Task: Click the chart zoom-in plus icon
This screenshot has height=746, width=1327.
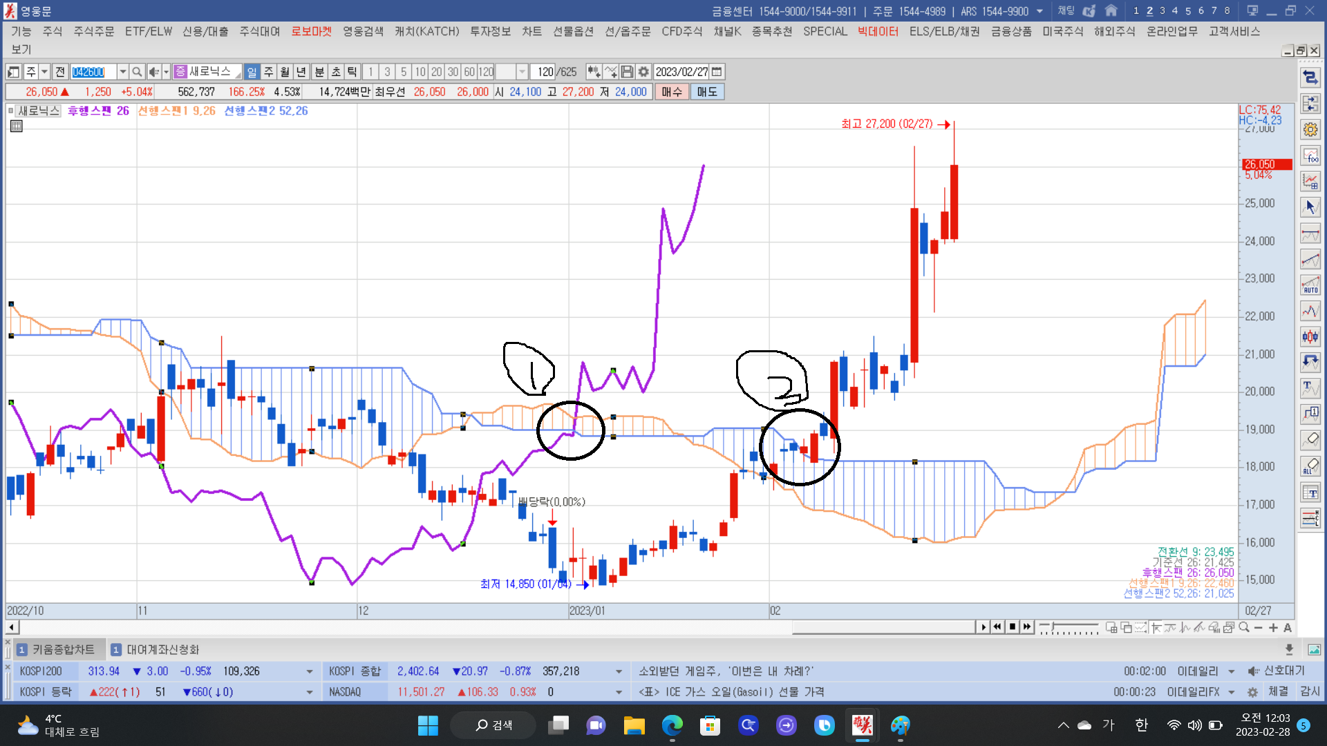Action: (1273, 628)
